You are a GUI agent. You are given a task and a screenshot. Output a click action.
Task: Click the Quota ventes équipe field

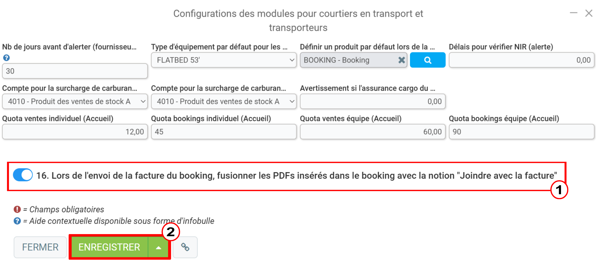[x=373, y=132]
